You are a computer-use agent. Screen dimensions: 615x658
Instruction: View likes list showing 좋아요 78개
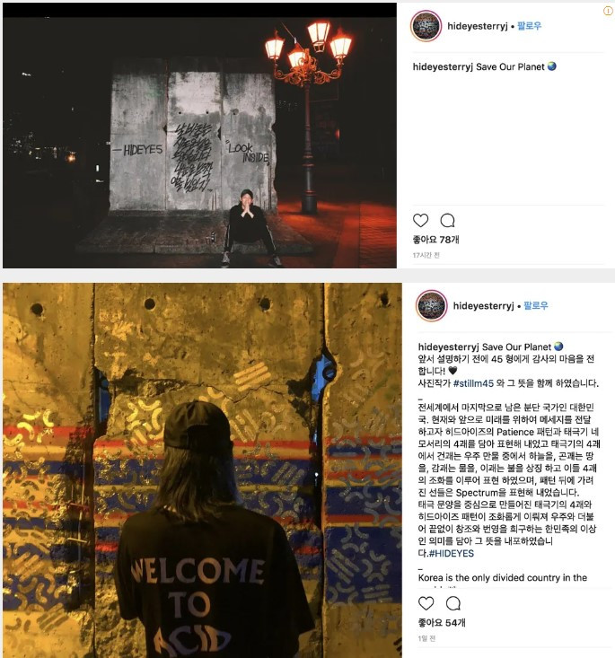[x=435, y=240]
